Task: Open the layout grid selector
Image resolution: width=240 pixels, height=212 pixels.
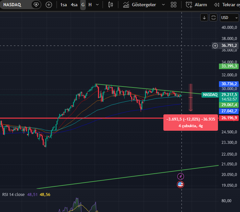Action: coord(174,5)
